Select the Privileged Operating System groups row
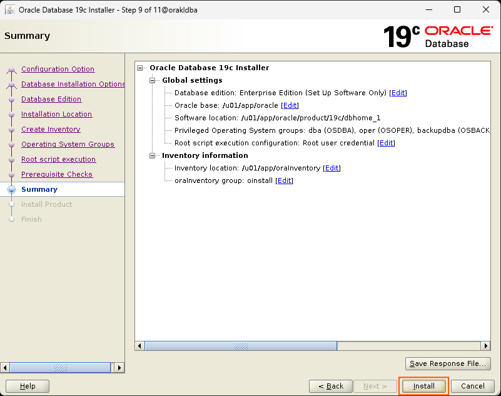501x396 pixels. pos(332,130)
